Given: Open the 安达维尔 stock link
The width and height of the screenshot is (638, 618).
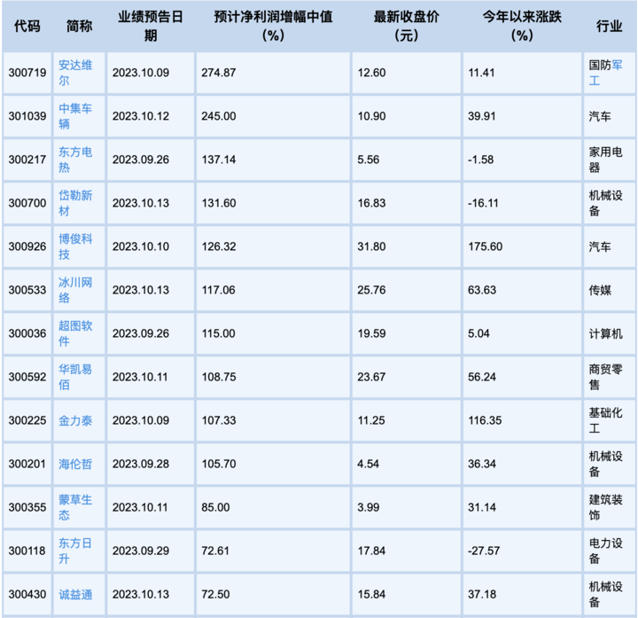Looking at the screenshot, I should [75, 73].
